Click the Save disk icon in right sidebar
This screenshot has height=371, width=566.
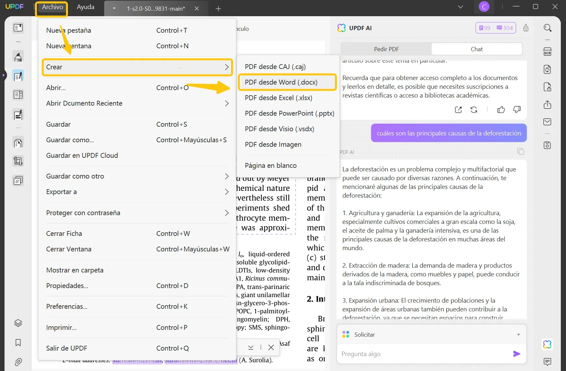548,145
